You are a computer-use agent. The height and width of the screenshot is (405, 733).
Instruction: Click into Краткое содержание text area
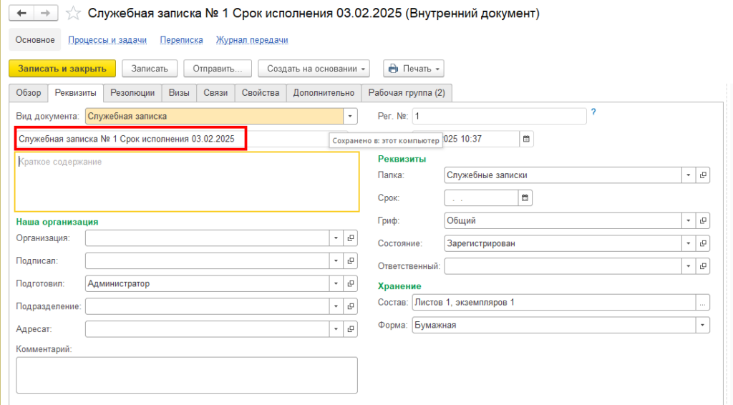click(187, 182)
